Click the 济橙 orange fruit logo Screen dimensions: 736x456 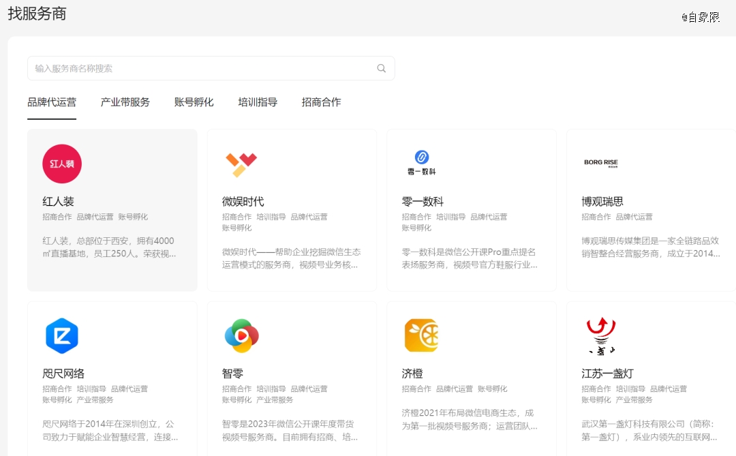pos(421,335)
